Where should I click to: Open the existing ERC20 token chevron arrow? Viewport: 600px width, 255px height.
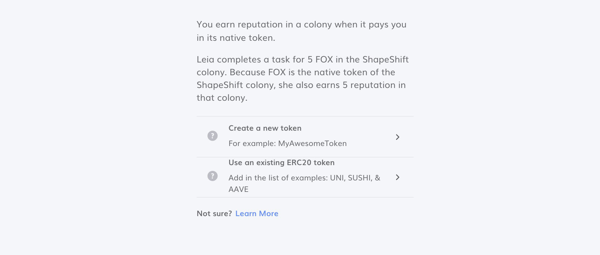pyautogui.click(x=397, y=177)
